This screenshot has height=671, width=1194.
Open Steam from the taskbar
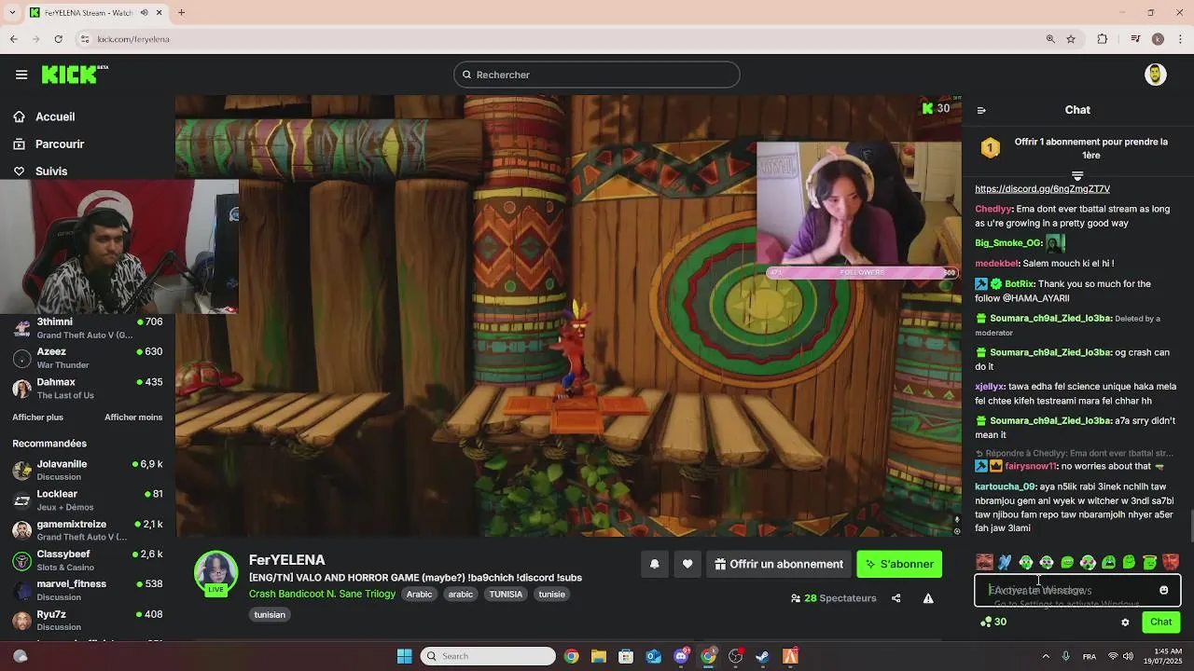click(x=762, y=656)
